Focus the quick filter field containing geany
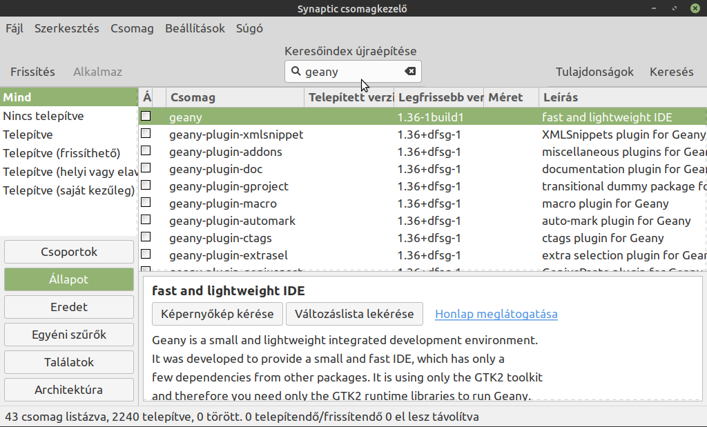This screenshot has width=707, height=427. (x=353, y=72)
